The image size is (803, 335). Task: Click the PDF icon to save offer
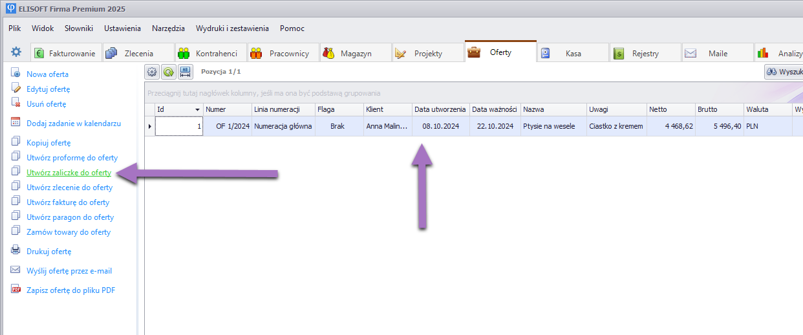tap(16, 290)
